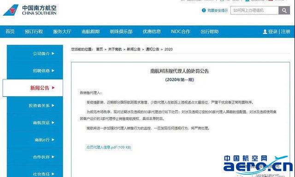Click the paragraph starting 为规范市场秩序

click(x=178, y=115)
